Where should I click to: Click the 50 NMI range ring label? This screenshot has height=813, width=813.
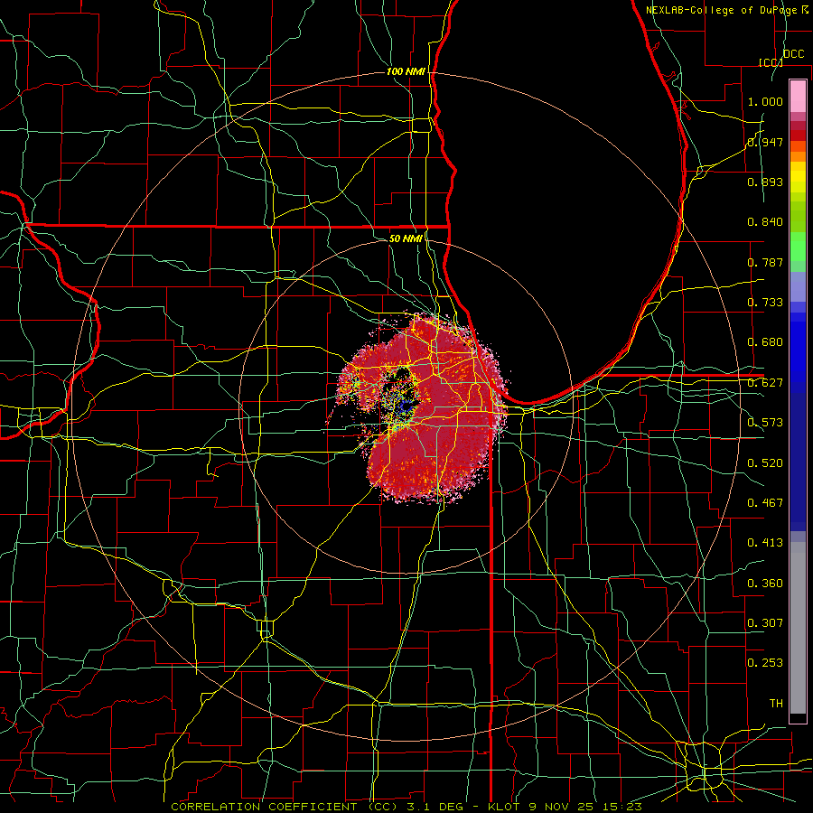pos(405,238)
